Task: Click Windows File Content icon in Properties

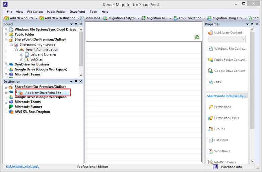Action: tap(210, 49)
